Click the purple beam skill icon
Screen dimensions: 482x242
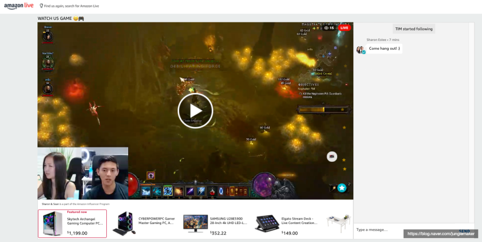click(x=190, y=191)
